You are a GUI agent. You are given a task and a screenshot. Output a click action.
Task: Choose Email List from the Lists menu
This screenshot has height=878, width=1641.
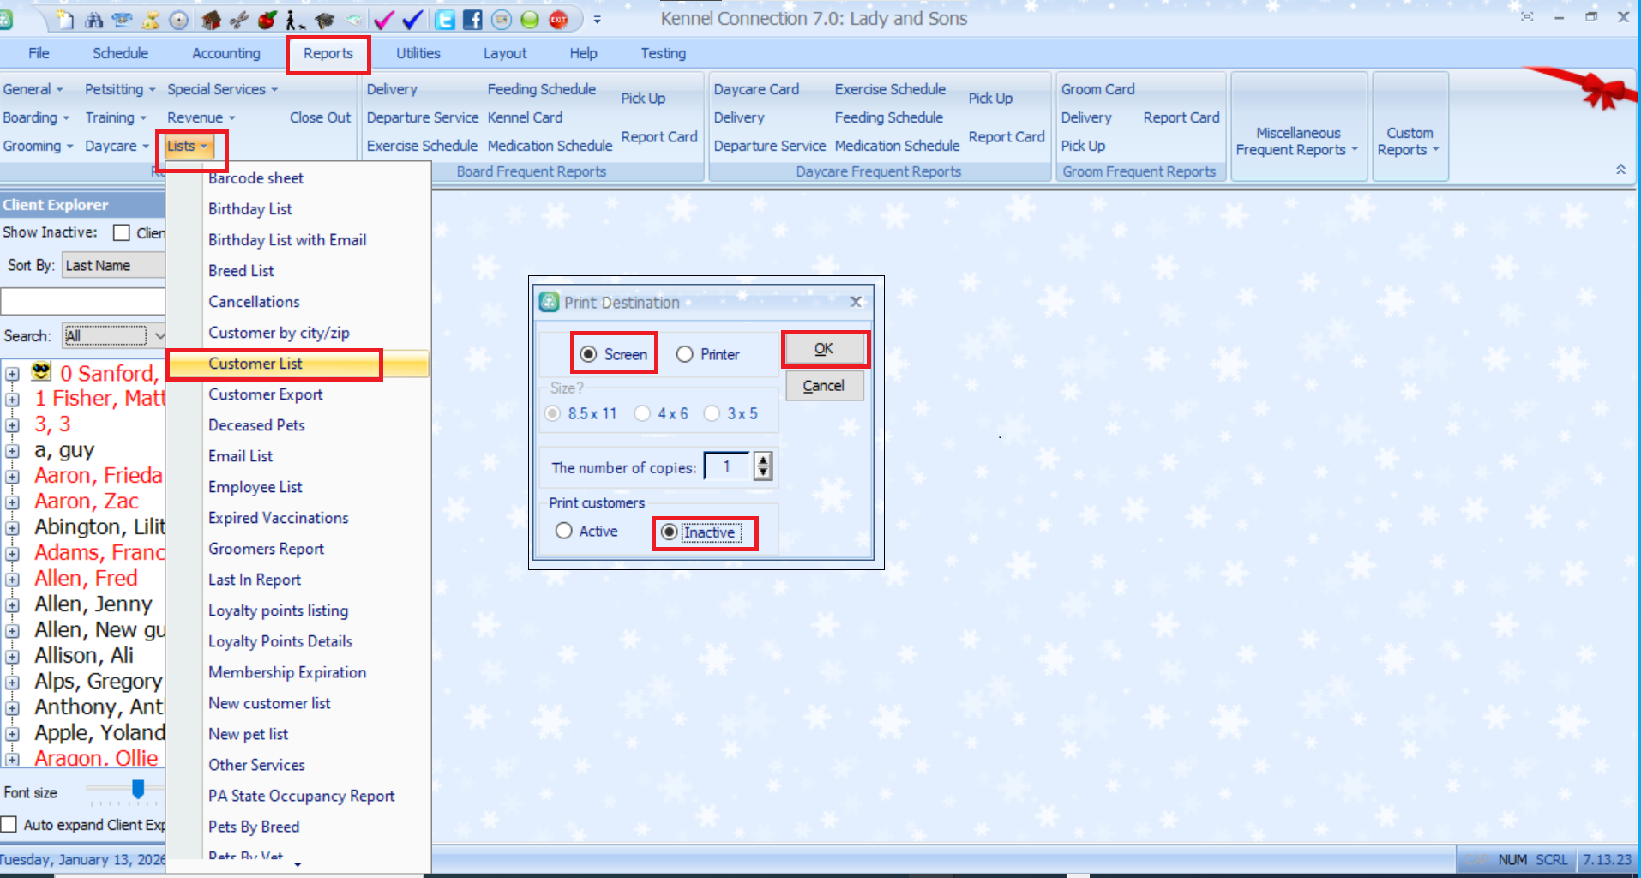tap(240, 456)
